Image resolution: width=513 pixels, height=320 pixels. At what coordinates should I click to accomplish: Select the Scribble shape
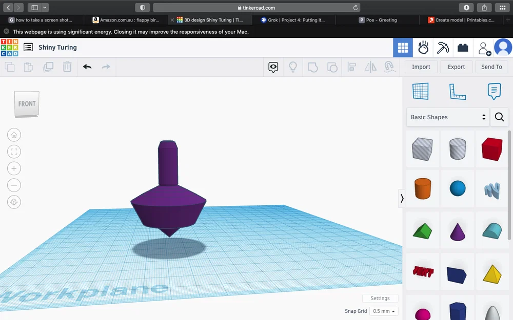tap(492, 190)
